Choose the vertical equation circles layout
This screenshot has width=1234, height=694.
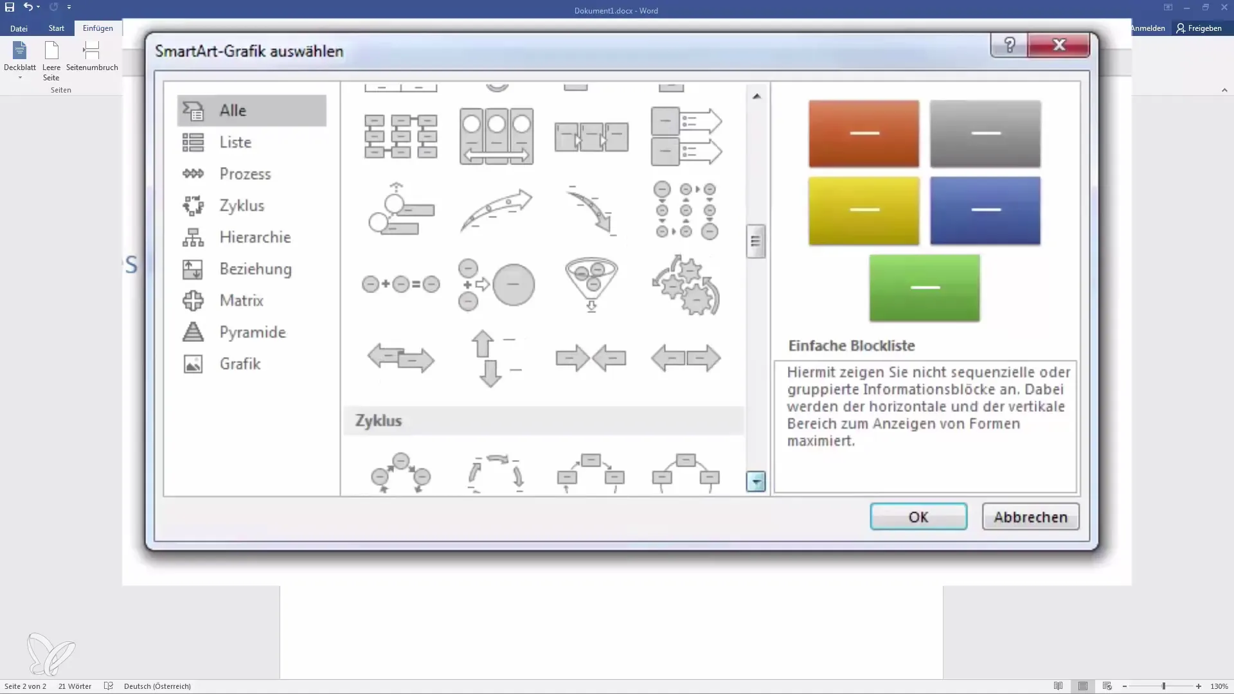pos(496,284)
